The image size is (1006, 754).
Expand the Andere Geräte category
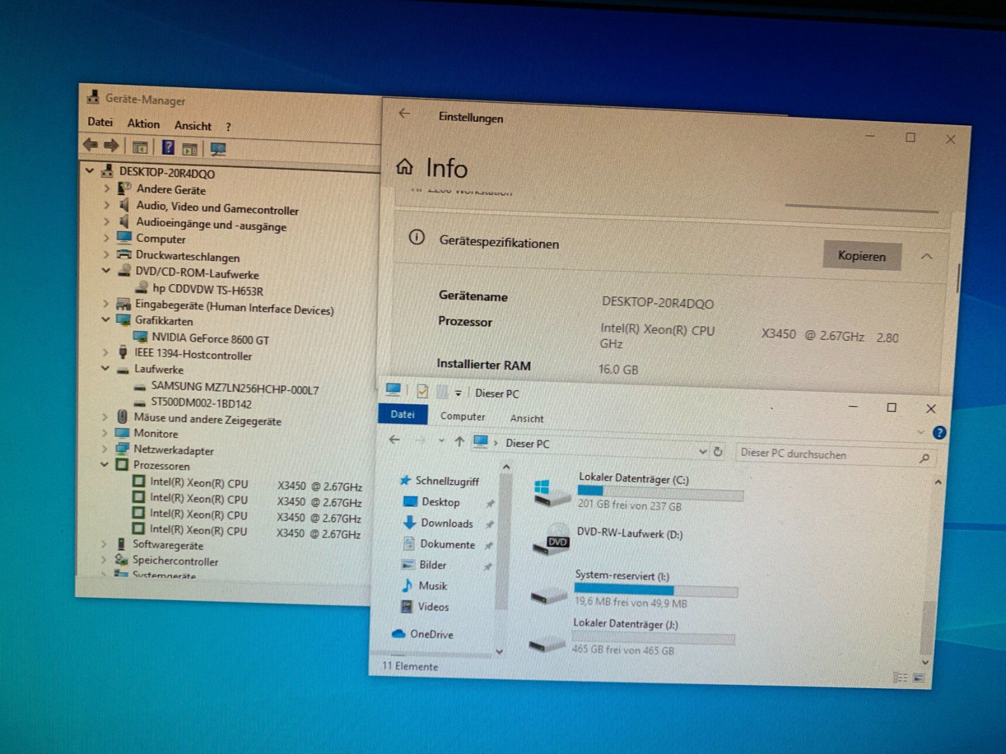coord(107,188)
